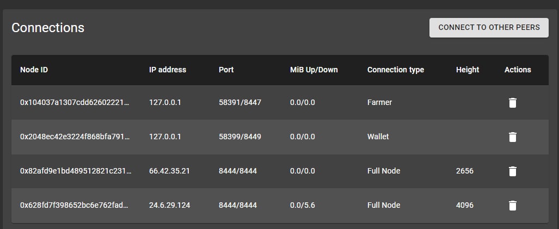
Task: Select node ID 0x104037a1307cdd62602221…
Action: point(75,103)
